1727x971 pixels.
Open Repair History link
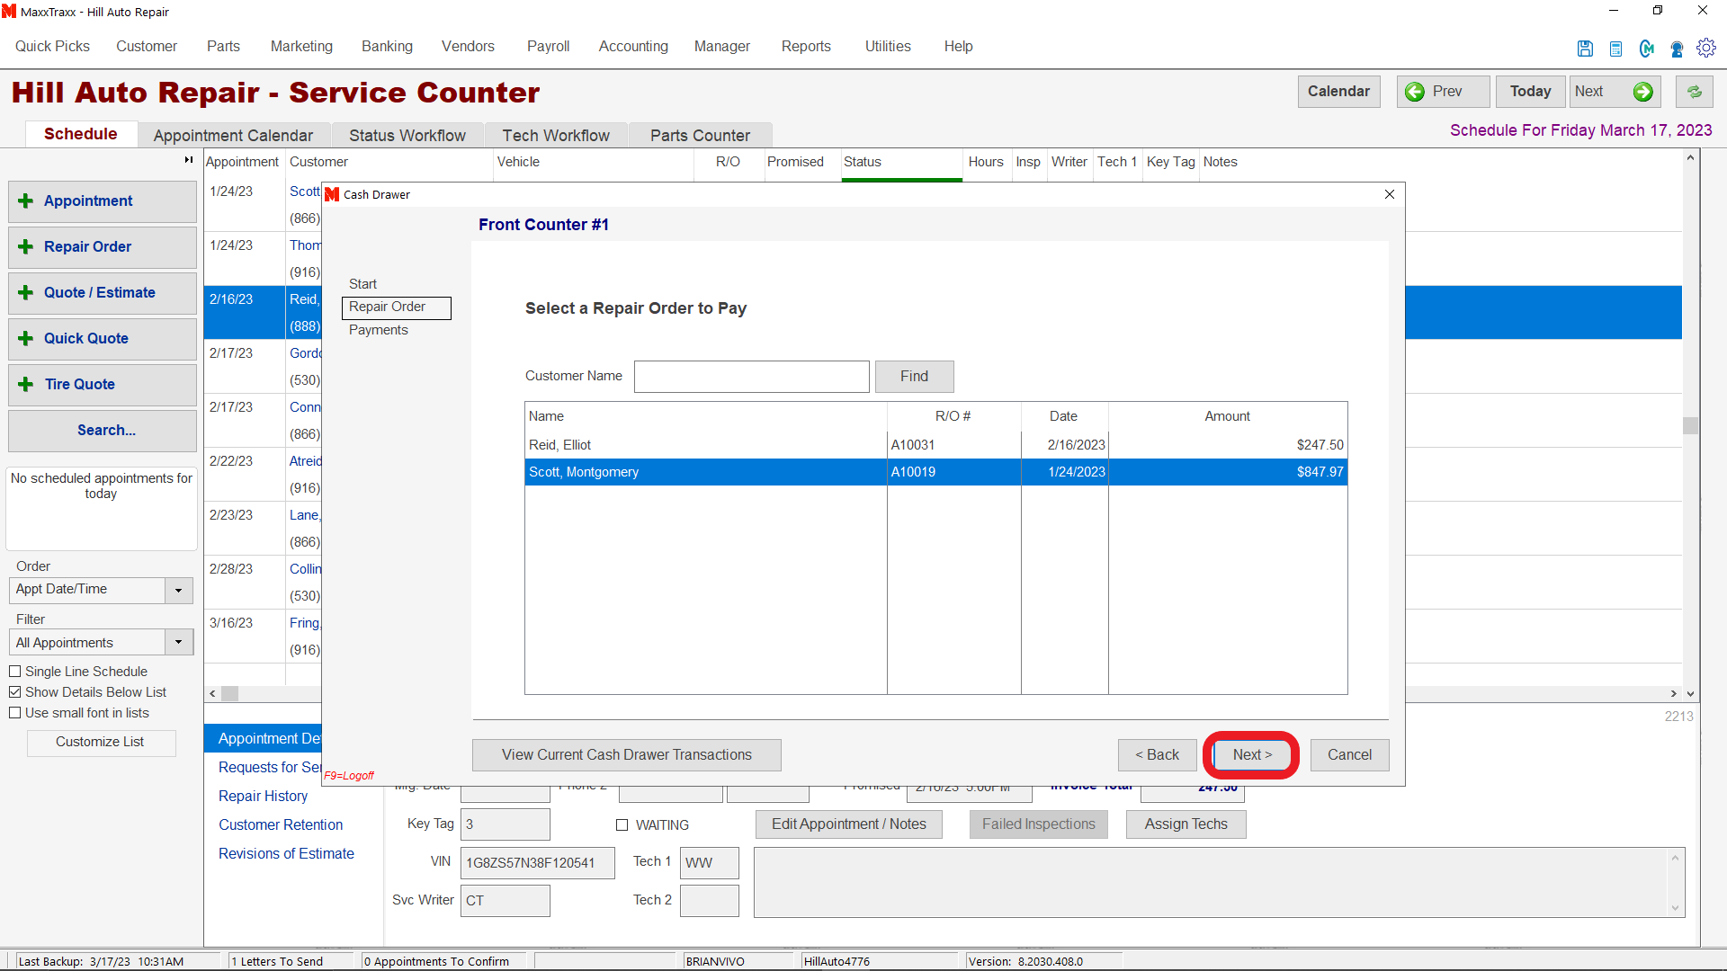(263, 797)
